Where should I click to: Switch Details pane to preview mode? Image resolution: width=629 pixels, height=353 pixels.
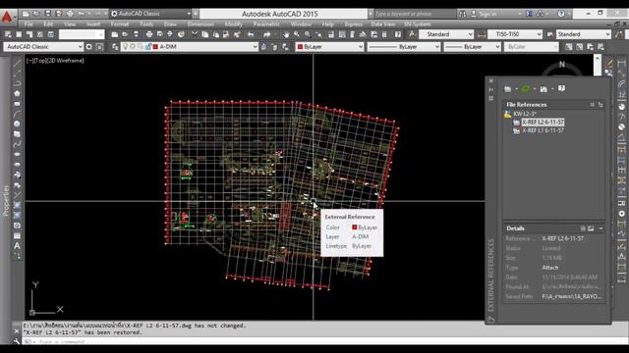pyautogui.click(x=591, y=228)
